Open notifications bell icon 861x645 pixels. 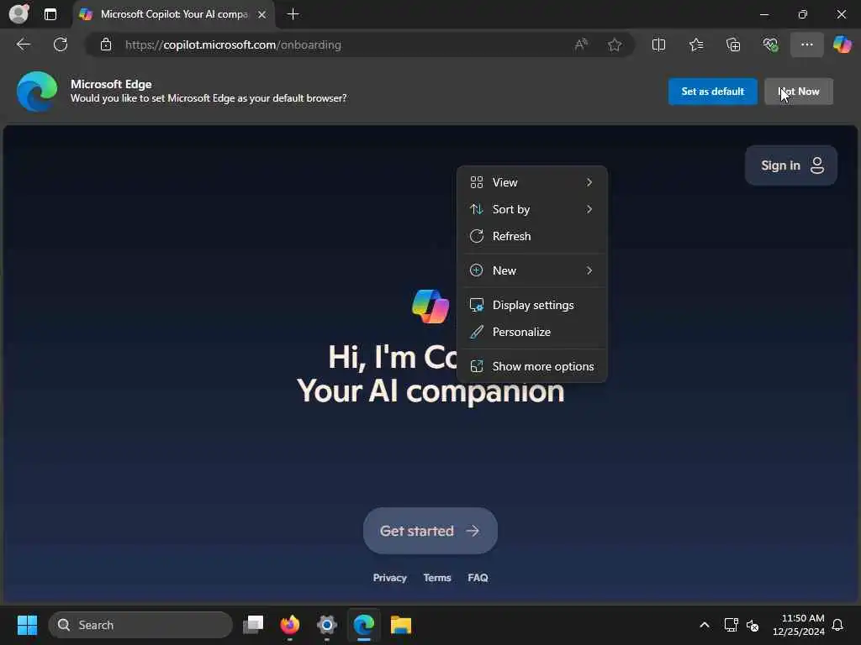(x=837, y=625)
